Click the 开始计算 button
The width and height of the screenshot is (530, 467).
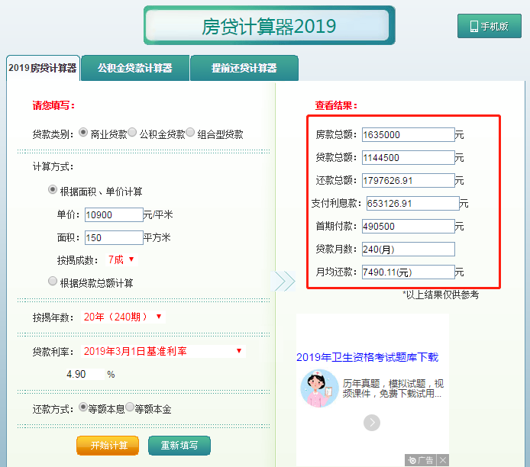(x=108, y=446)
